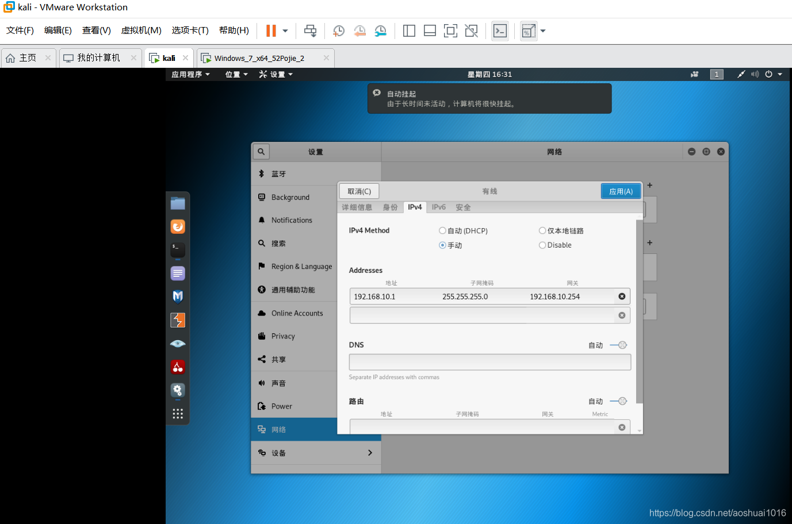Click the 取消(C) button
This screenshot has height=524, width=792.
coord(359,191)
